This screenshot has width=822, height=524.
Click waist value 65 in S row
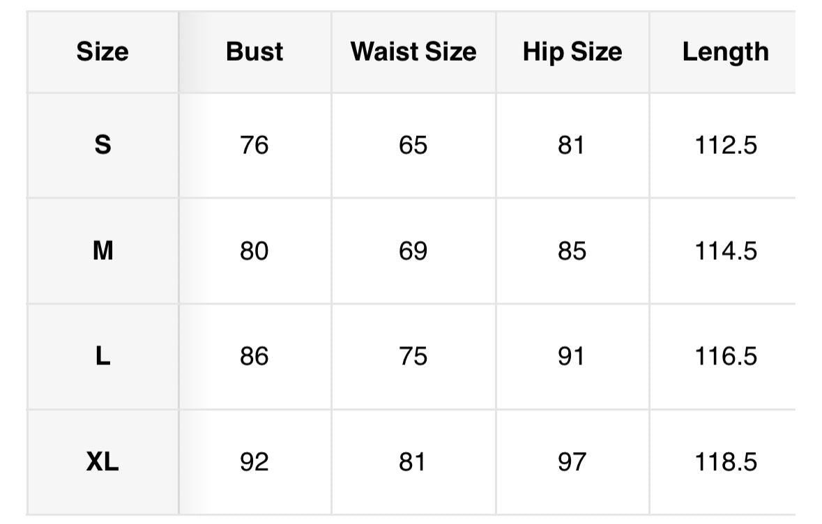click(413, 145)
